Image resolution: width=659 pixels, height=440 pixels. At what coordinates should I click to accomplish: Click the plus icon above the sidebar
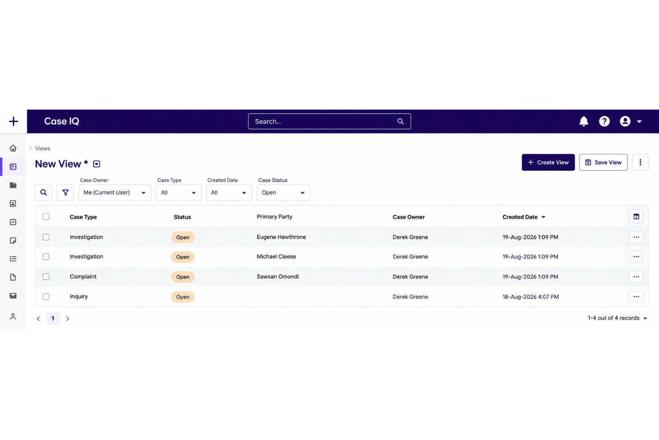[x=13, y=121]
